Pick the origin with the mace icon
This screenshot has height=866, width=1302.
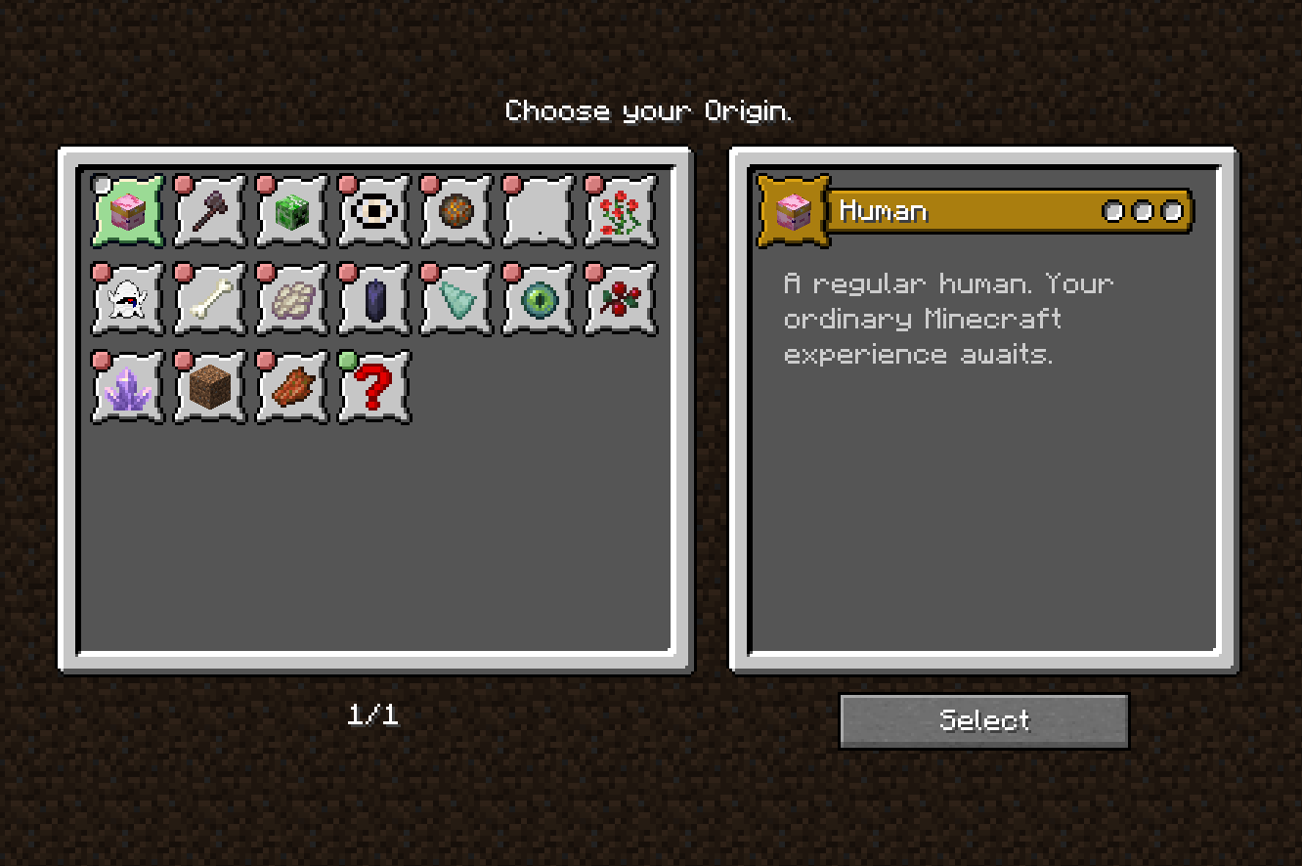(210, 211)
